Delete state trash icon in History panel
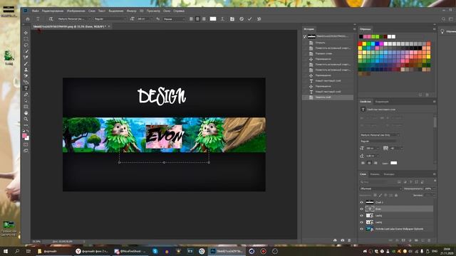This screenshot has height=256, width=456. coord(349,240)
